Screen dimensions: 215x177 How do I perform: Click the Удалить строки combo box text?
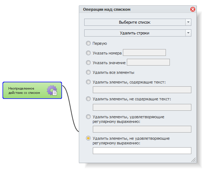(134, 33)
